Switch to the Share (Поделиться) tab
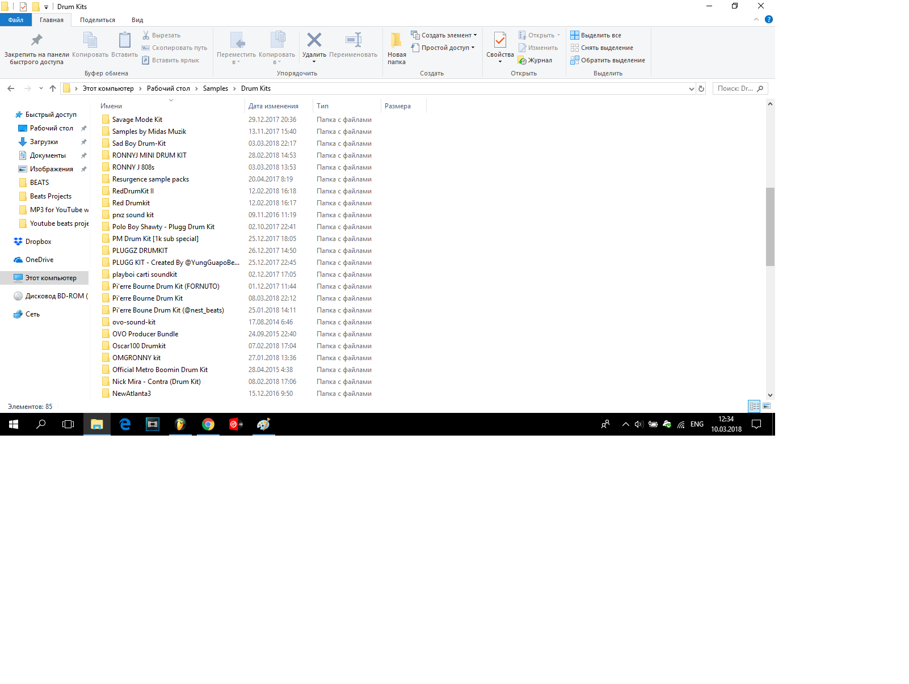 tap(98, 20)
